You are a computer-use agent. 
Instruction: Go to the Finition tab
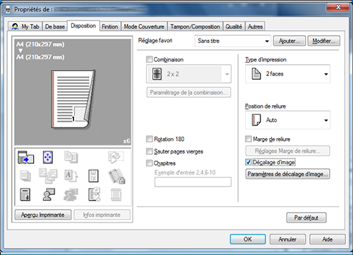click(110, 27)
